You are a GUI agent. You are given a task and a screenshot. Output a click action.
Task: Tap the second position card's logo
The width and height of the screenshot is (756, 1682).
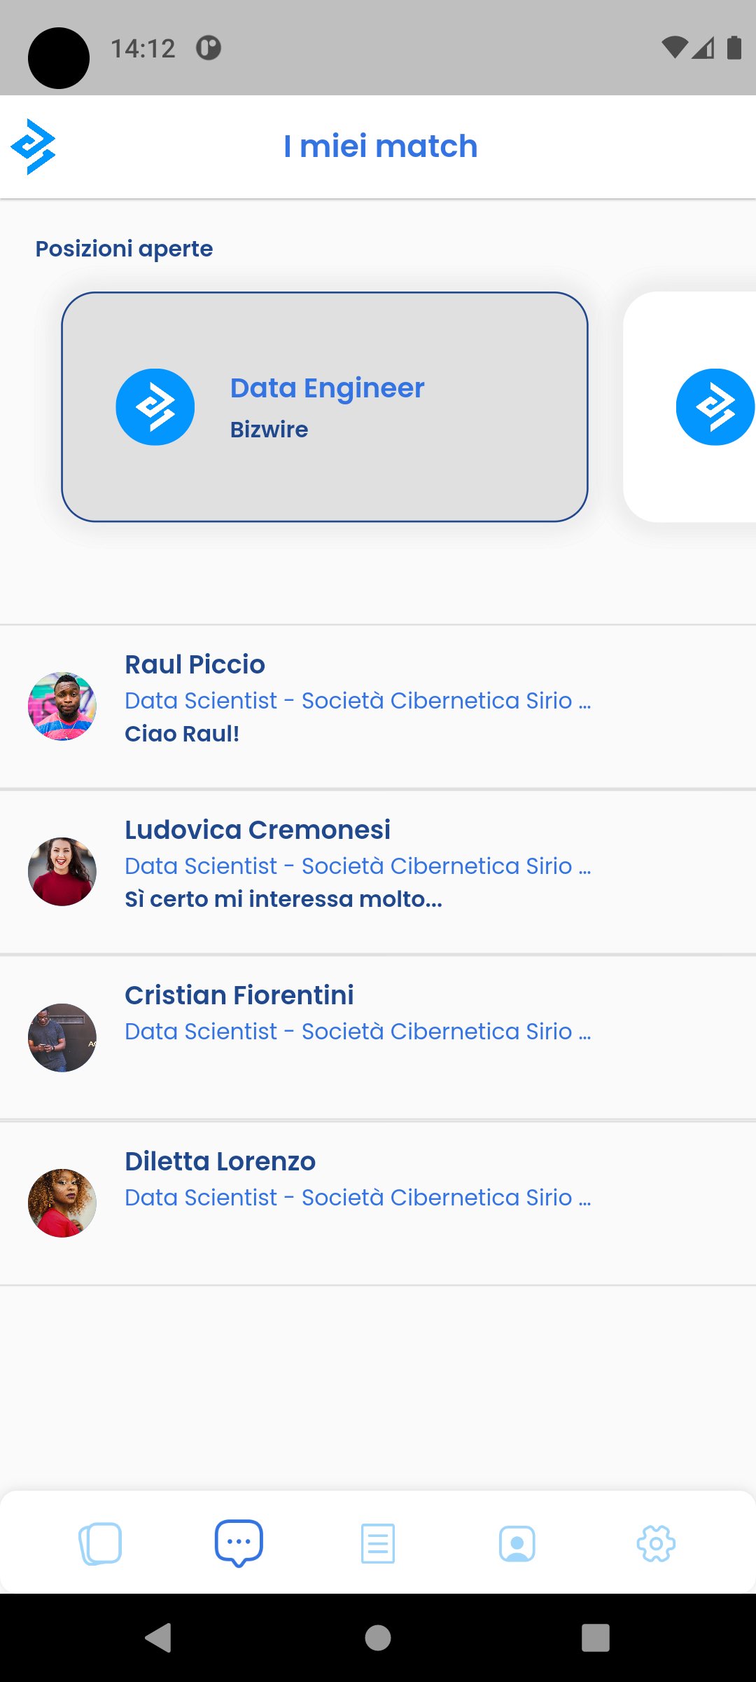(715, 407)
